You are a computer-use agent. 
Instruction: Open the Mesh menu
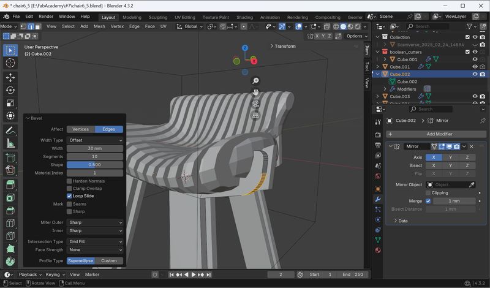tap(99, 26)
